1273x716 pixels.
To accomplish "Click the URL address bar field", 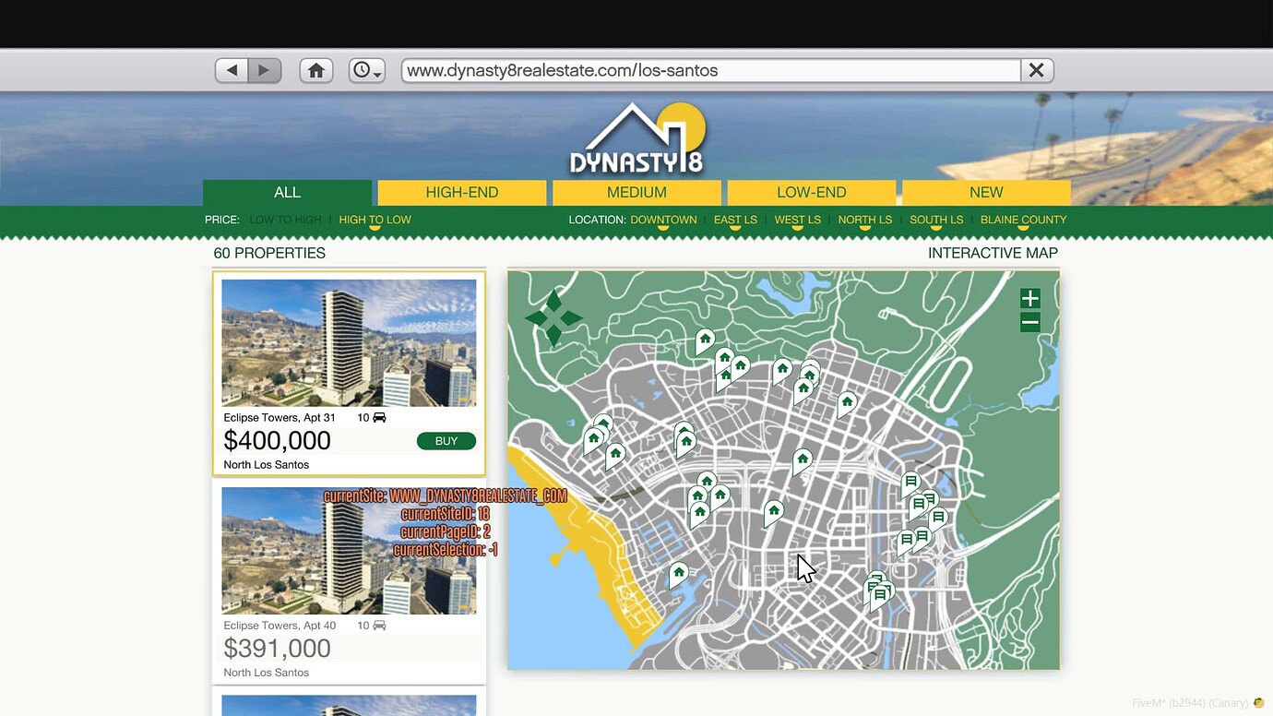I will [x=710, y=70].
